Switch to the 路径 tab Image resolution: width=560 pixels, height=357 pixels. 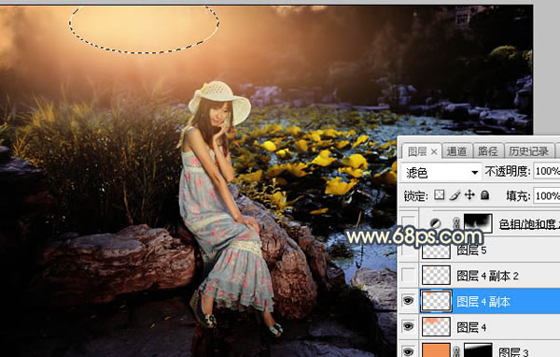(487, 151)
